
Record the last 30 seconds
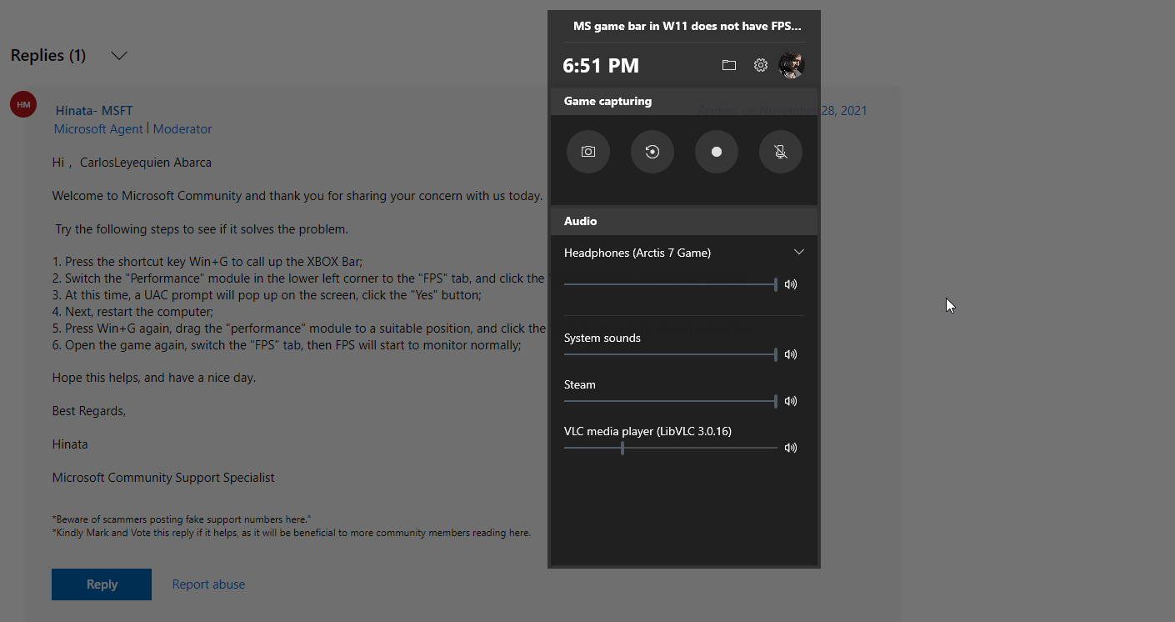click(x=652, y=152)
